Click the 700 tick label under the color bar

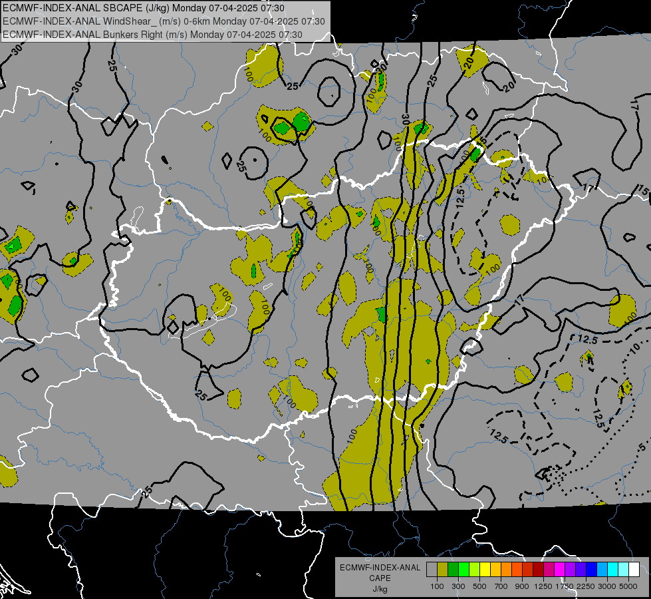501,586
